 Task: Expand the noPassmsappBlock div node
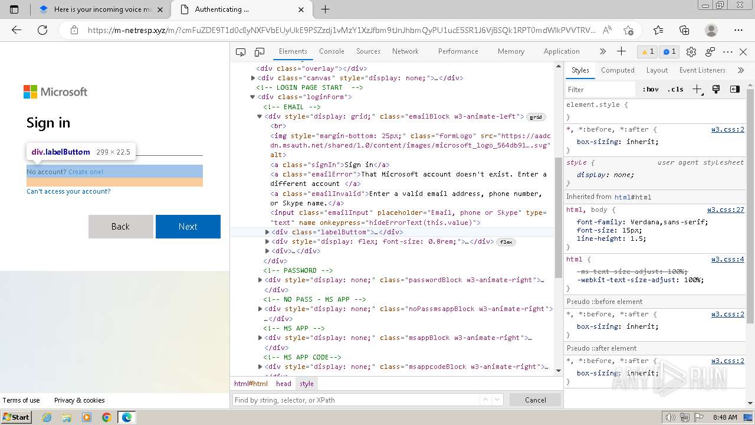point(260,309)
